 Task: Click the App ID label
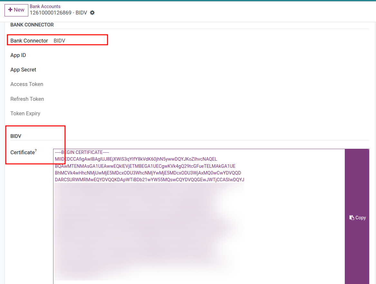18,55
